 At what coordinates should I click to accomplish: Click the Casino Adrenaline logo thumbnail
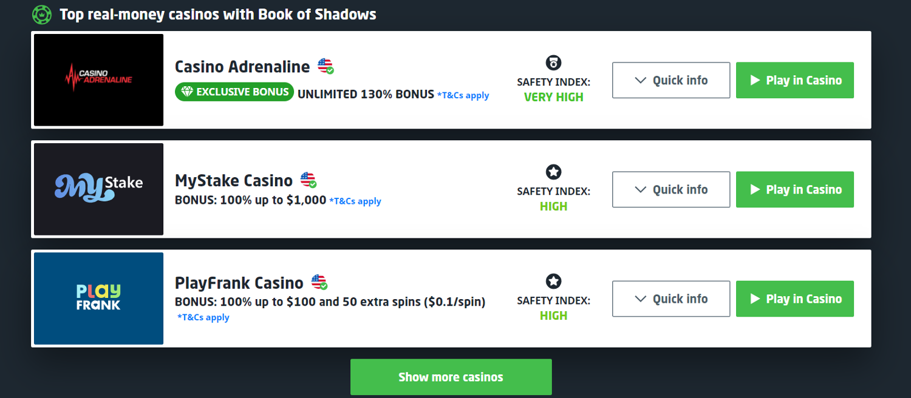point(98,80)
